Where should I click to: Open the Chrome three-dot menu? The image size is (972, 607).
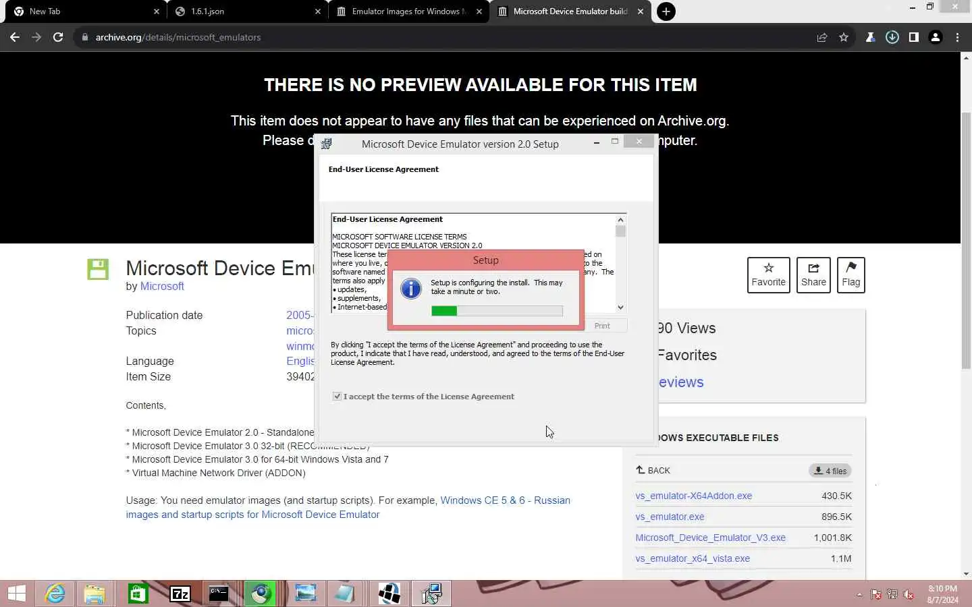pos(957,37)
